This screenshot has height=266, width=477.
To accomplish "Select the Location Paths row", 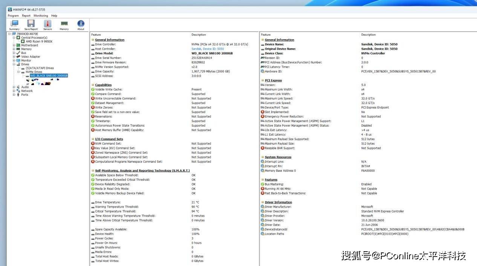I will pos(368,234).
